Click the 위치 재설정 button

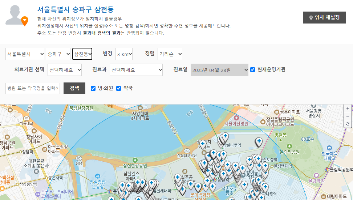tap(325, 17)
